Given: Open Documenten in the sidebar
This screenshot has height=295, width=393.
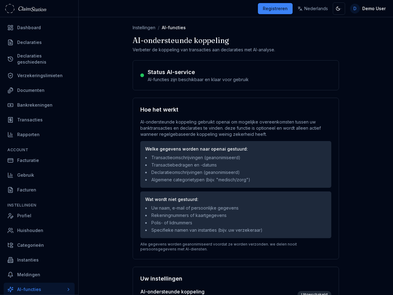Looking at the screenshot, I should click(31, 90).
